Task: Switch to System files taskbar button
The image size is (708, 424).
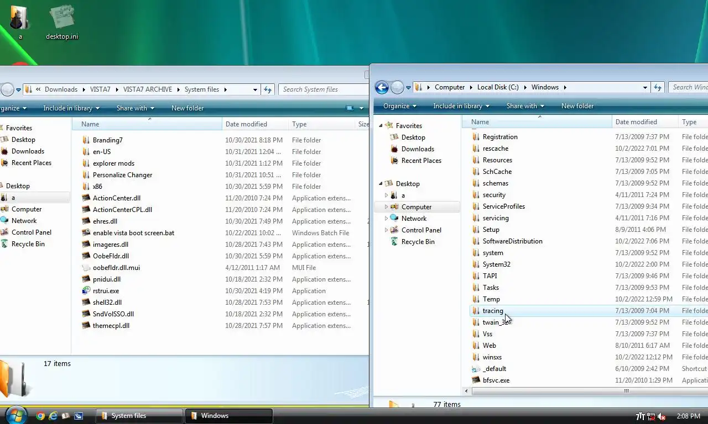Action: click(x=139, y=416)
